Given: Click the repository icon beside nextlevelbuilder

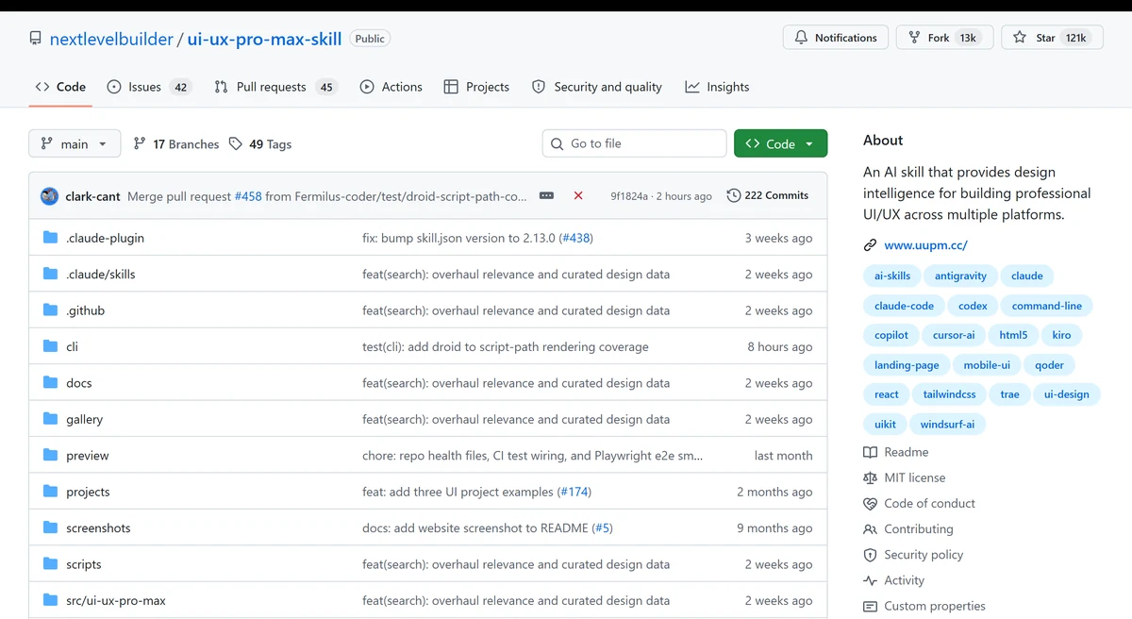Looking at the screenshot, I should (x=36, y=39).
